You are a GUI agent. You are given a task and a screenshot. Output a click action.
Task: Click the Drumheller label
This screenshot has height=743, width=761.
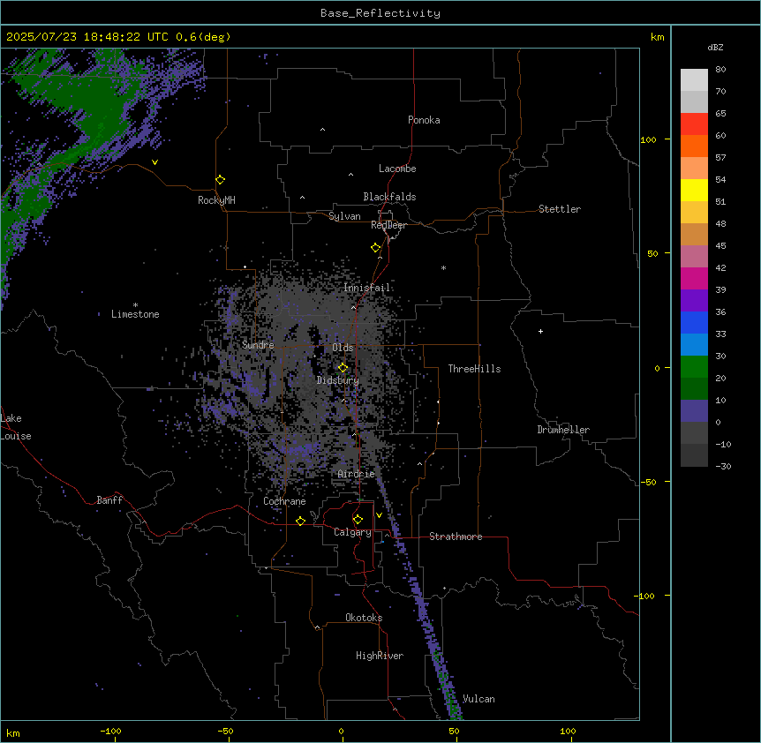tap(563, 430)
